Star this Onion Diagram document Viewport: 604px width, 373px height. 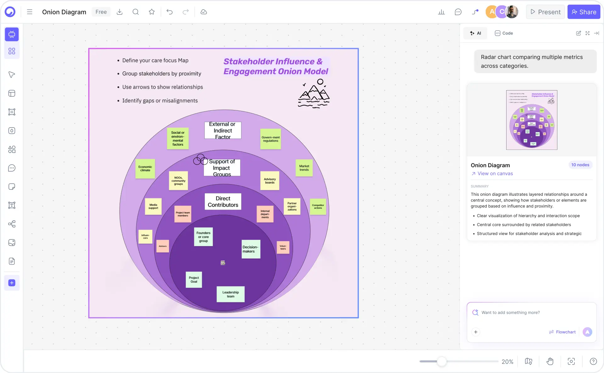point(152,12)
